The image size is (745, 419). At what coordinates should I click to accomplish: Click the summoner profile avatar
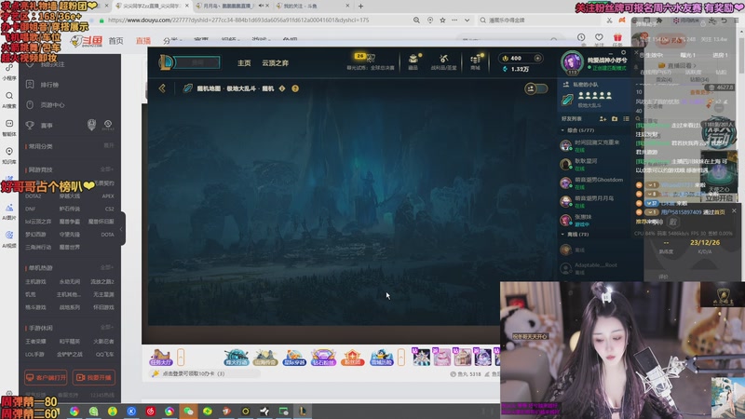pyautogui.click(x=572, y=61)
